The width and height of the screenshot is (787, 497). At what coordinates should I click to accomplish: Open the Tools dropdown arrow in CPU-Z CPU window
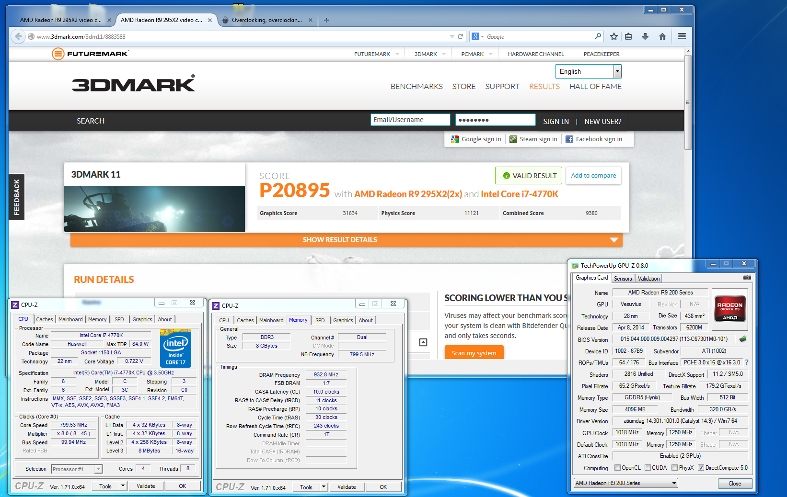123,486
